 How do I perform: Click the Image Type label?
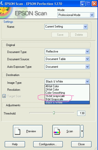click(x=14, y=83)
